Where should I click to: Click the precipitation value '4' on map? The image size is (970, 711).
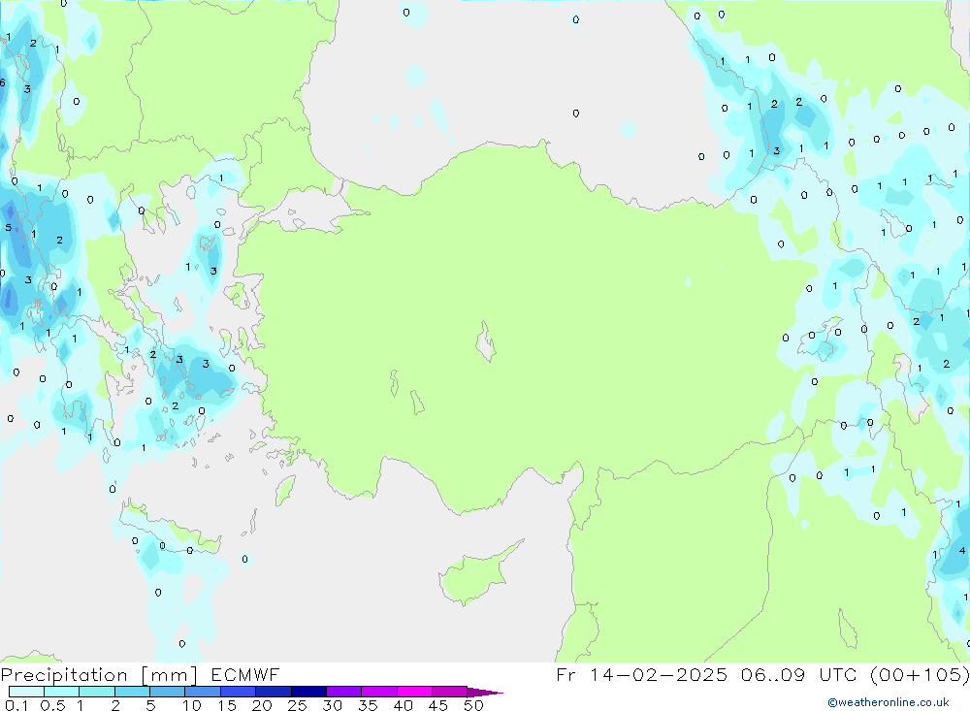pyautogui.click(x=961, y=550)
